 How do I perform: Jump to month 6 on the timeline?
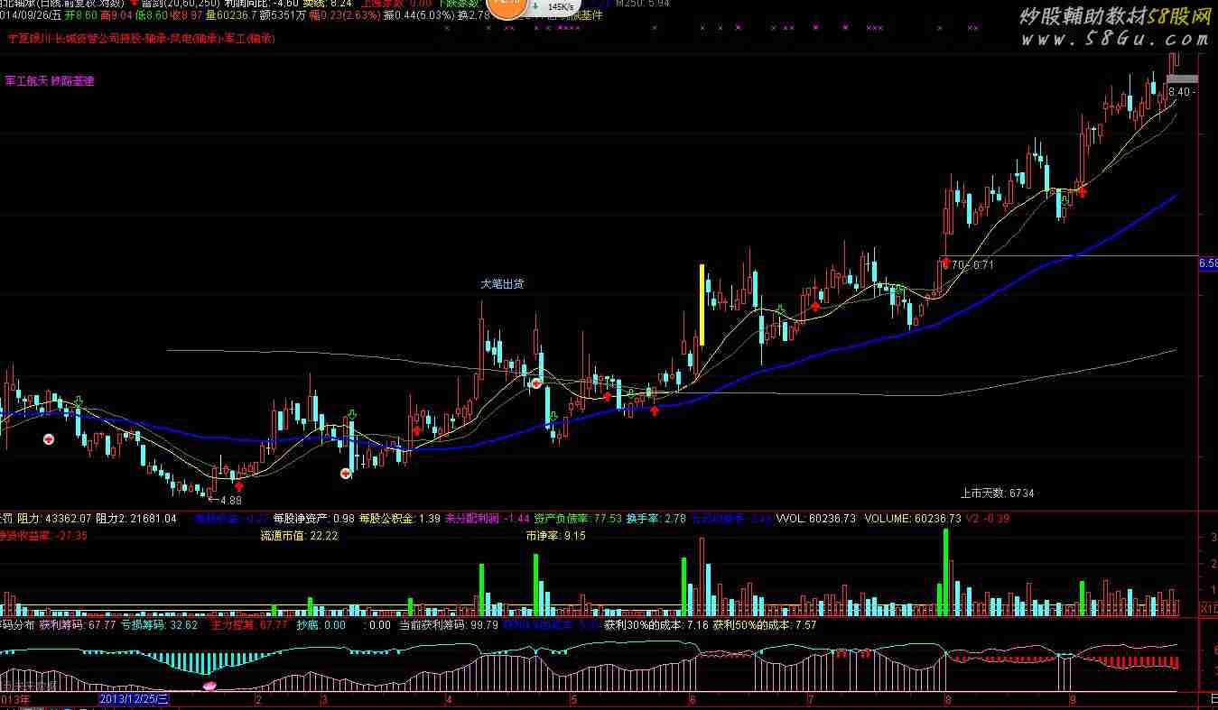click(x=692, y=699)
